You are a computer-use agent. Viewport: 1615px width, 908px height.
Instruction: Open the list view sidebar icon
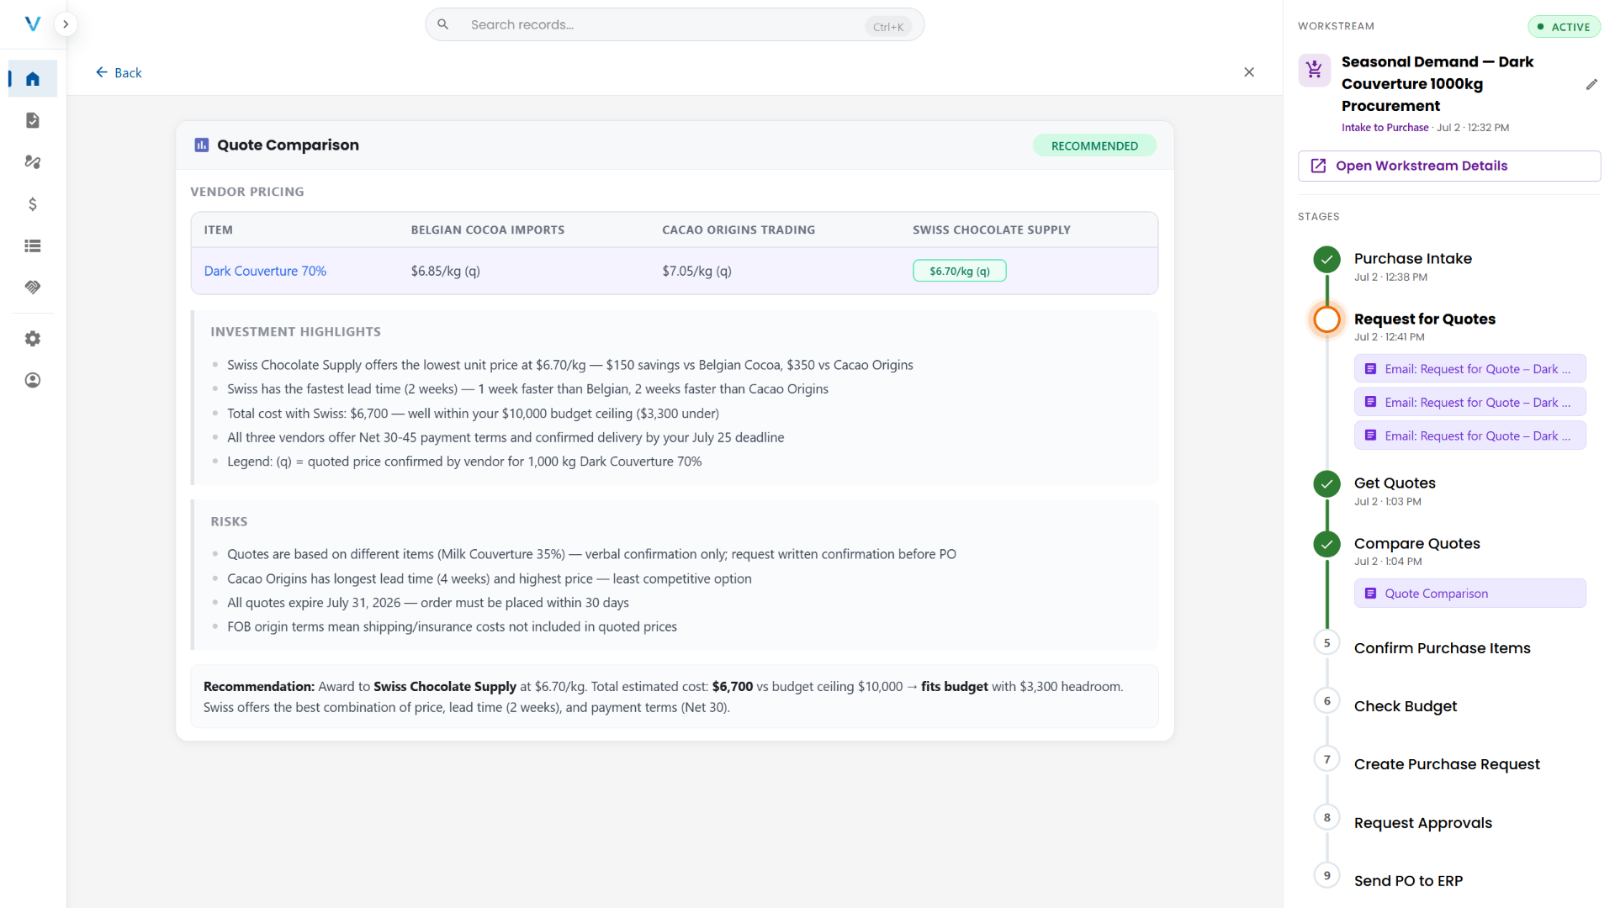(33, 246)
